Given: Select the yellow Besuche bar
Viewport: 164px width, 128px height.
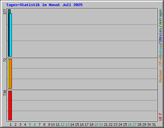Looking at the screenshot, I should pyautogui.click(x=9, y=74).
